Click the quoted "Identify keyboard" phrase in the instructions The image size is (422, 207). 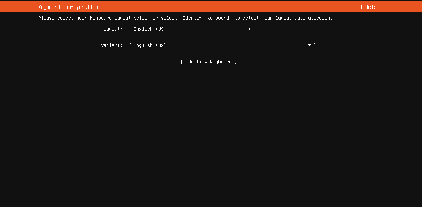click(206, 18)
